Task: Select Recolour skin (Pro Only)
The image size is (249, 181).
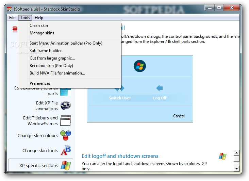Action: tap(69, 66)
